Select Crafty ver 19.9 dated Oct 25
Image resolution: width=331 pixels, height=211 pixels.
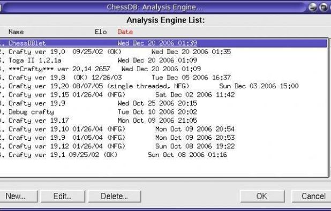tap(163, 103)
